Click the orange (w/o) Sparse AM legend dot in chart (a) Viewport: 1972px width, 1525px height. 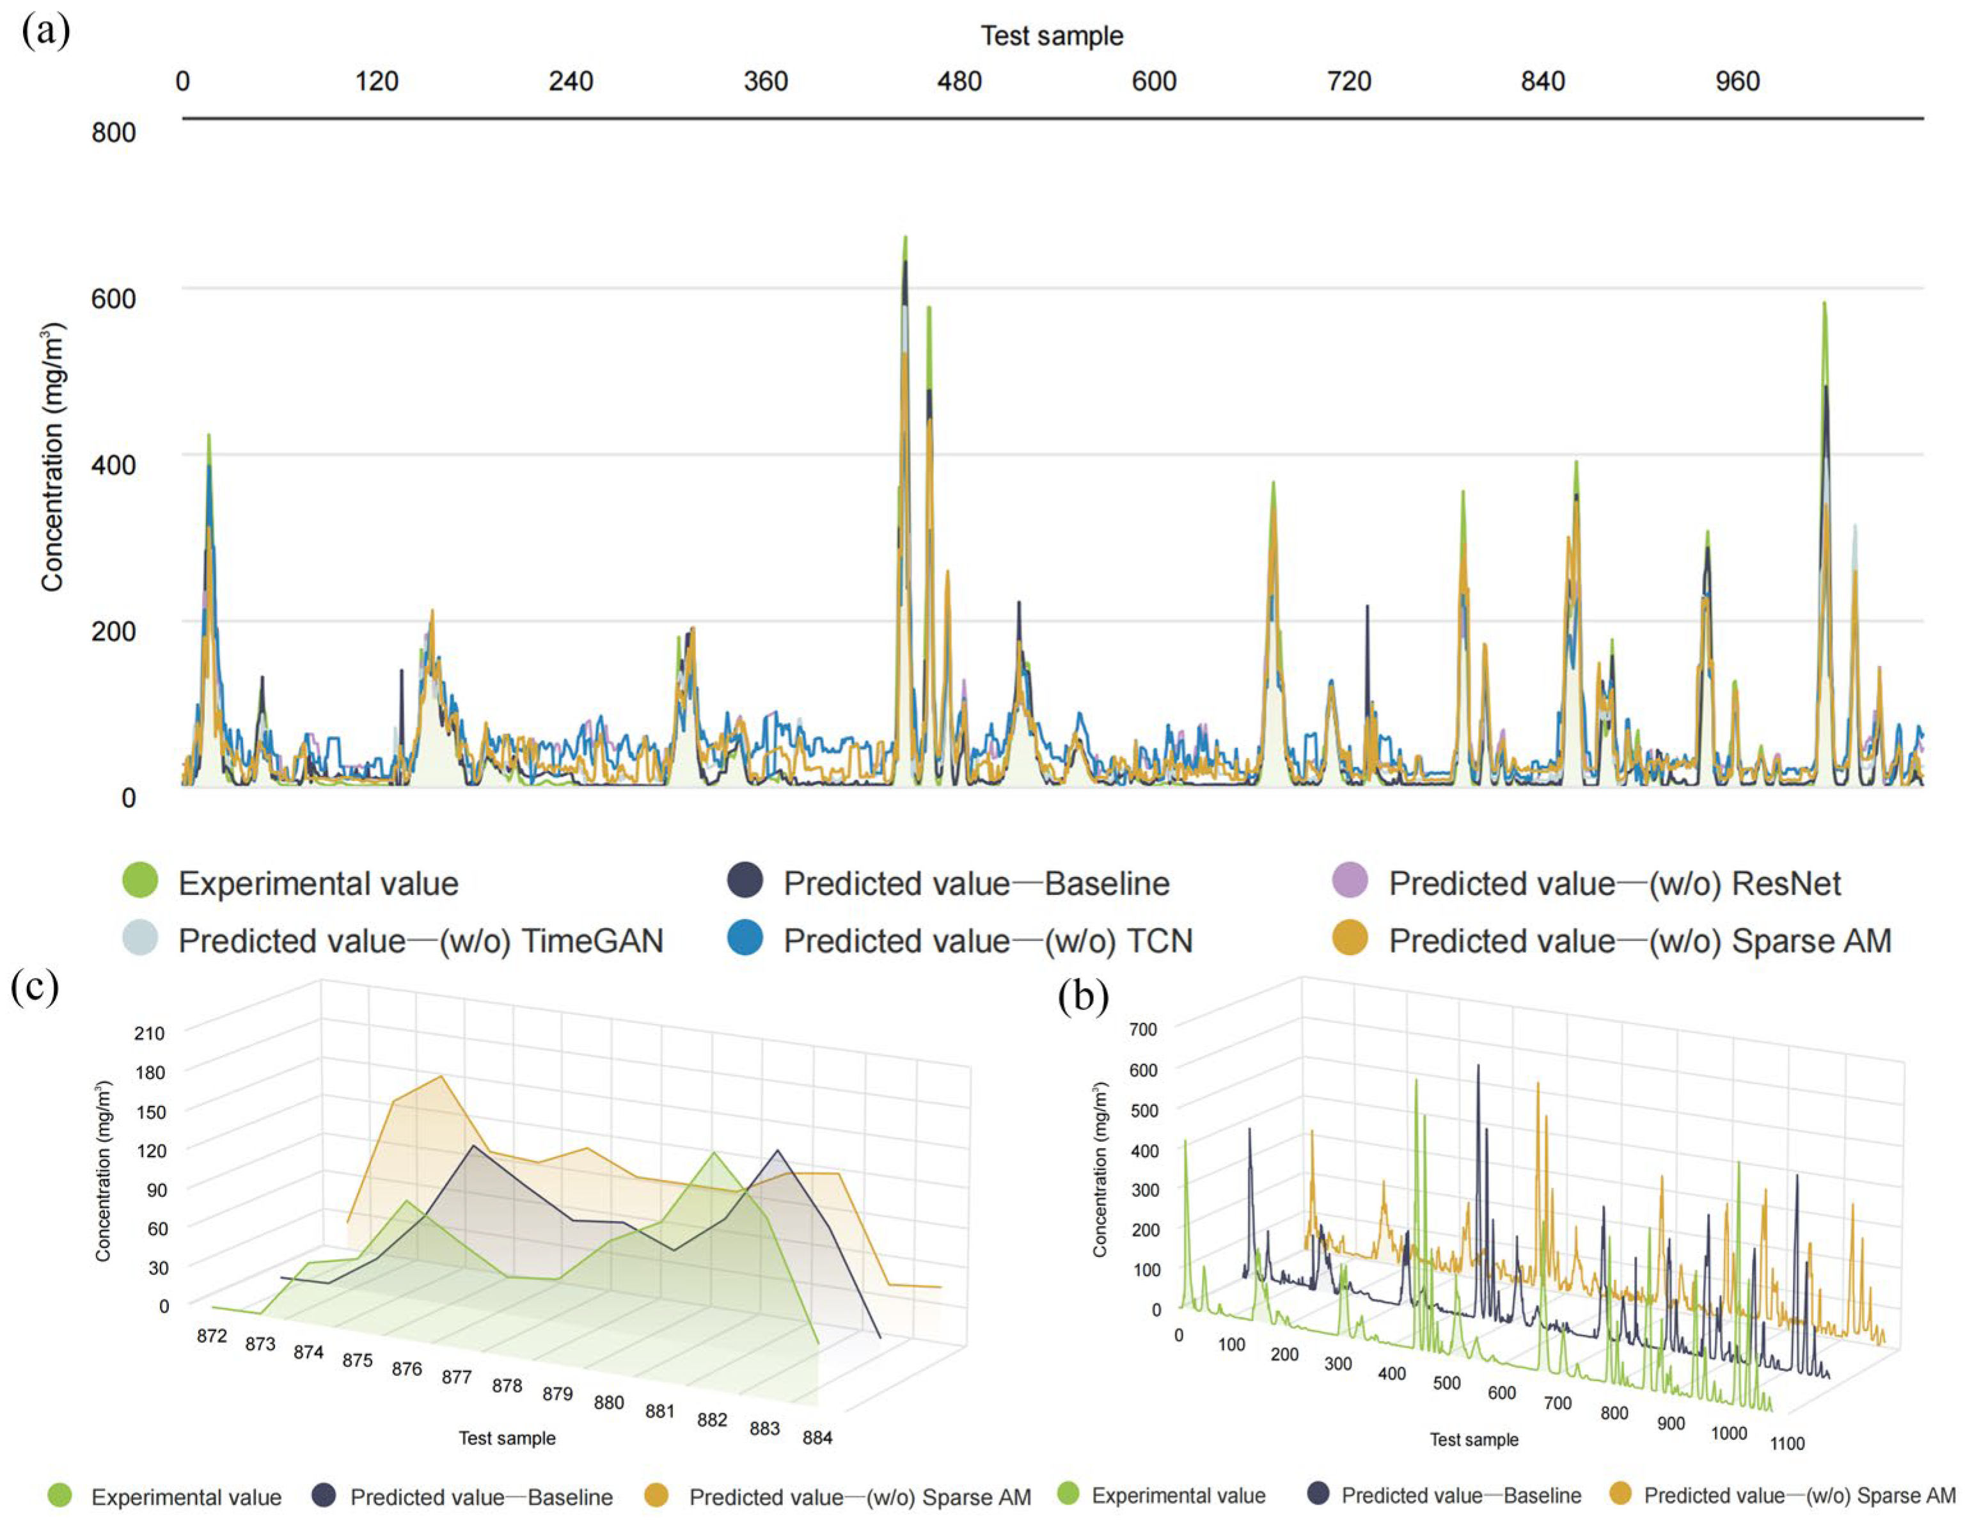(x=1351, y=938)
